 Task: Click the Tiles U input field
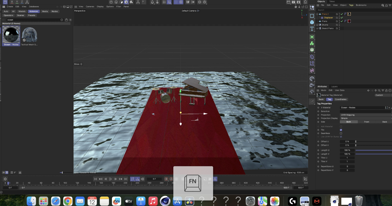click(x=347, y=158)
